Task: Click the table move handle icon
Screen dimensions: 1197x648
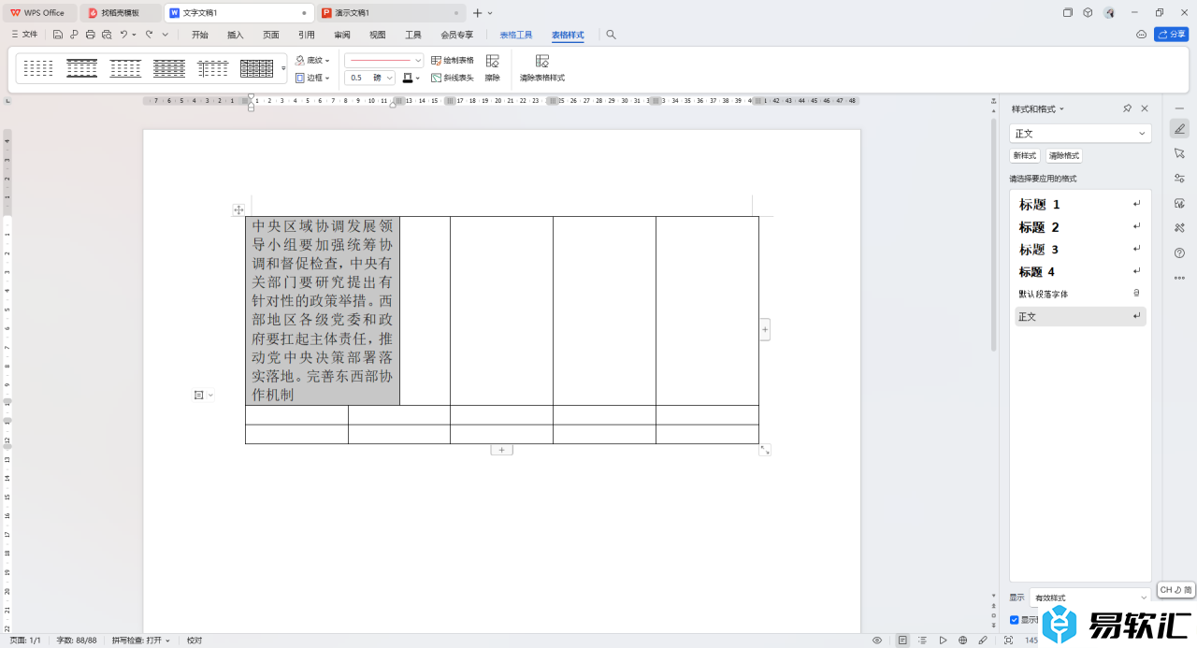Action: [238, 210]
